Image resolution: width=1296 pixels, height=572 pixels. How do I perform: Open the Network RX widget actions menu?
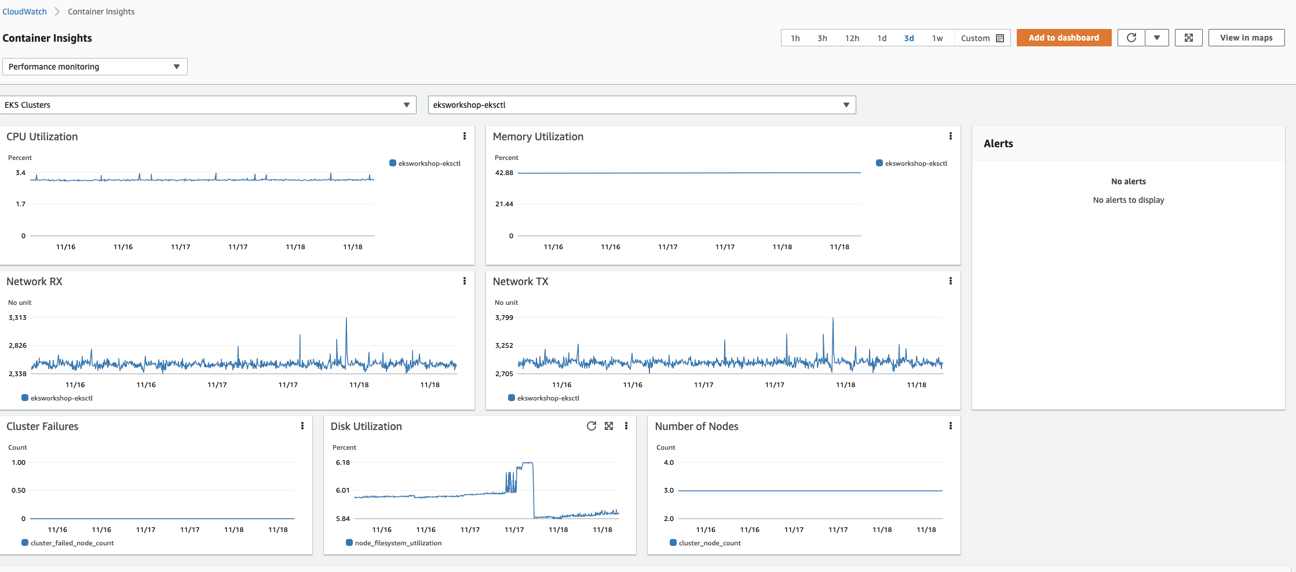465,281
